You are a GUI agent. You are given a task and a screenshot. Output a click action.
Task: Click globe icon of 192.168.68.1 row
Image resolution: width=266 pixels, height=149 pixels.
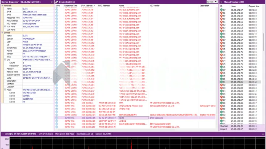coord(57,103)
